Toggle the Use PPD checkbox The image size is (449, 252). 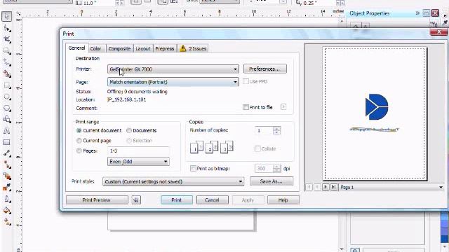click(246, 81)
